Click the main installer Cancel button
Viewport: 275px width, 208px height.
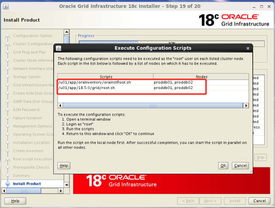click(x=260, y=201)
